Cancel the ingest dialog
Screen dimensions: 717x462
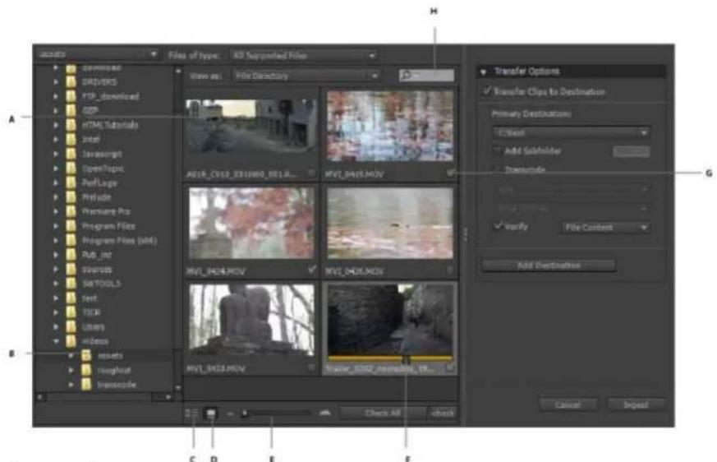568,404
